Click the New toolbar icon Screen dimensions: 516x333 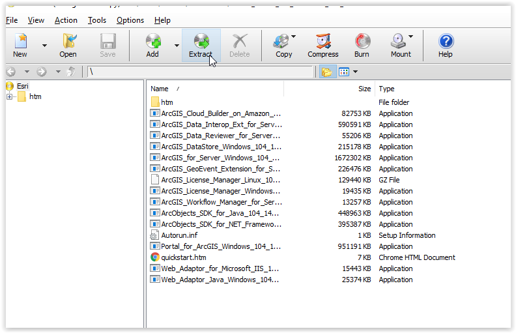[20, 41]
